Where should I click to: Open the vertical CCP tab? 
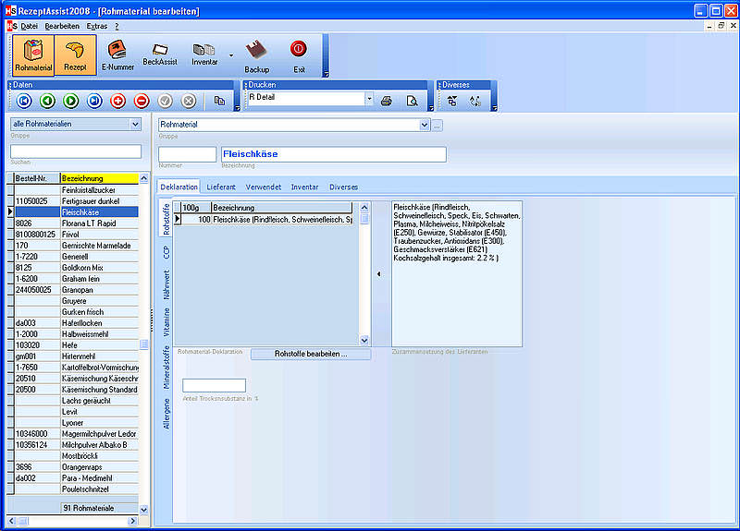166,252
